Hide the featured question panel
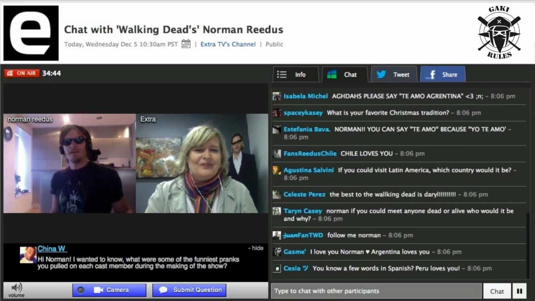Screen dimensions: 535x301 [256, 248]
